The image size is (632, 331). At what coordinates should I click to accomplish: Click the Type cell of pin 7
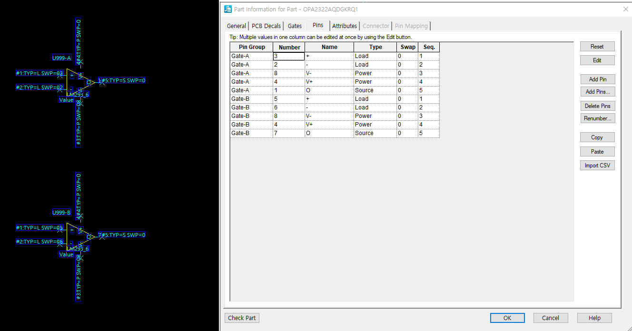[375, 133]
